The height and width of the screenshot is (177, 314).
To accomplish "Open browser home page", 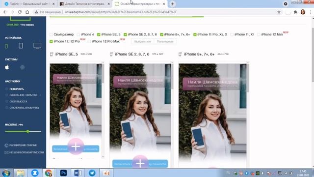I will 27,12.
